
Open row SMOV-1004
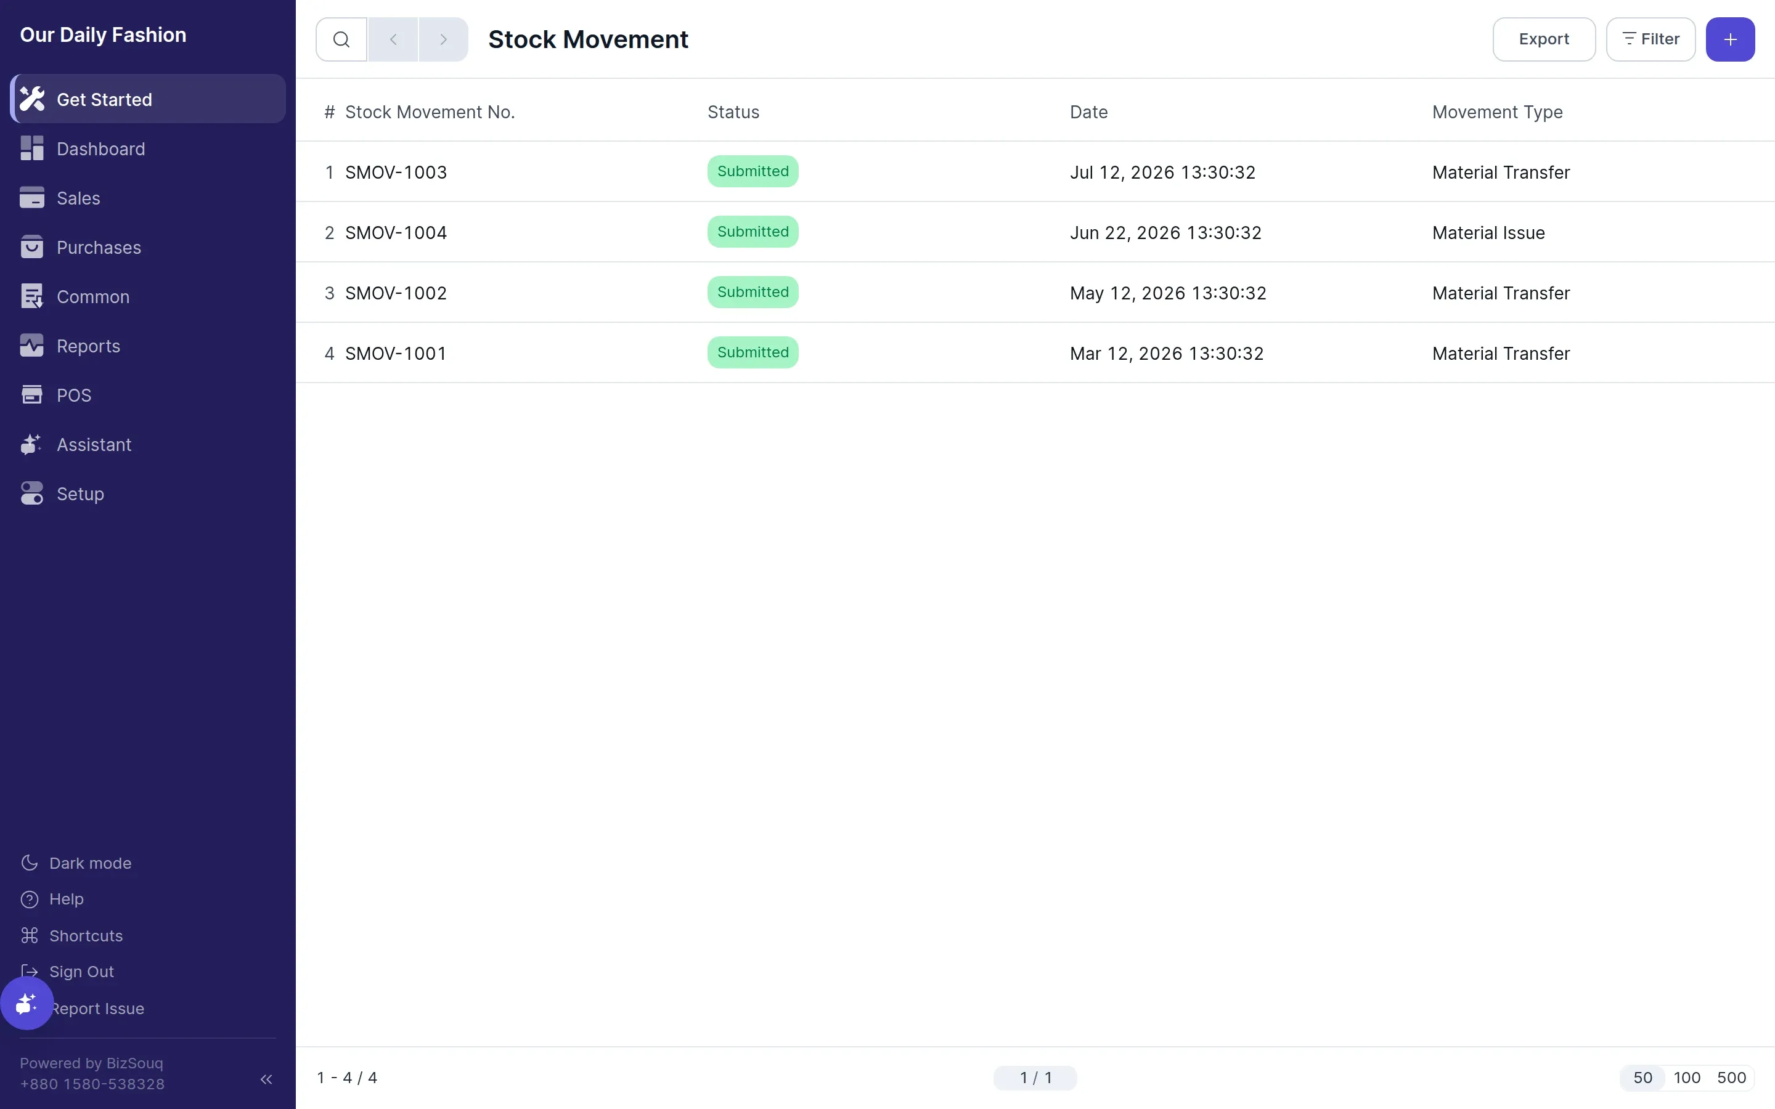click(x=1035, y=232)
